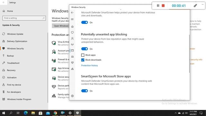Open Family options area in Settings
The width and height of the screenshot is (206, 116).
coord(60,96)
